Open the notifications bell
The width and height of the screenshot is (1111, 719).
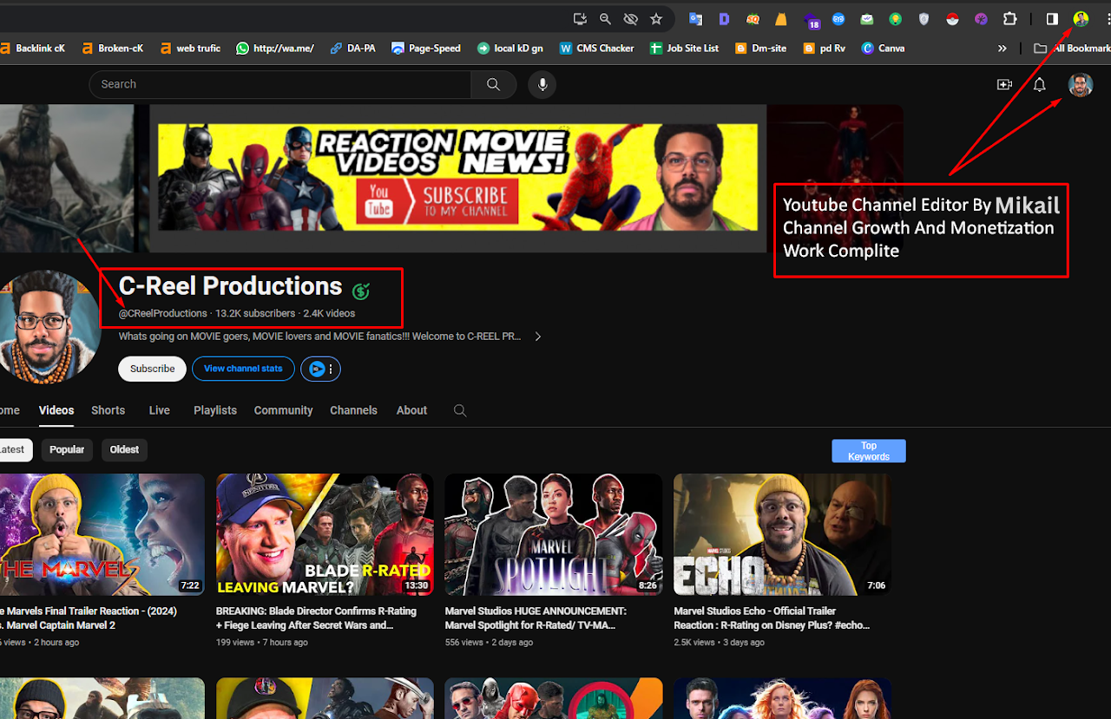[1039, 84]
